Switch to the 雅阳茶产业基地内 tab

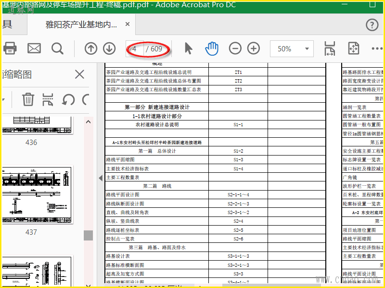click(x=81, y=24)
